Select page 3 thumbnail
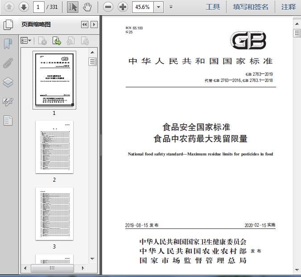The height and width of the screenshot is (277, 301). tap(54, 214)
